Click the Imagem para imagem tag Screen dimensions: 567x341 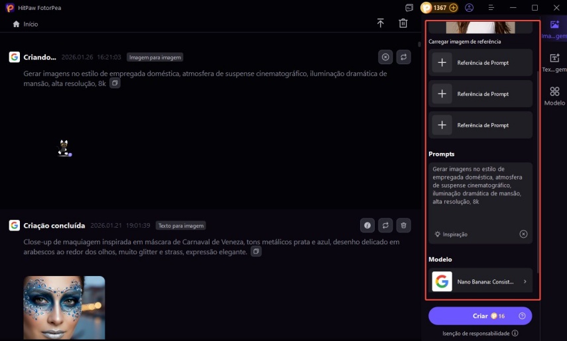tap(155, 58)
